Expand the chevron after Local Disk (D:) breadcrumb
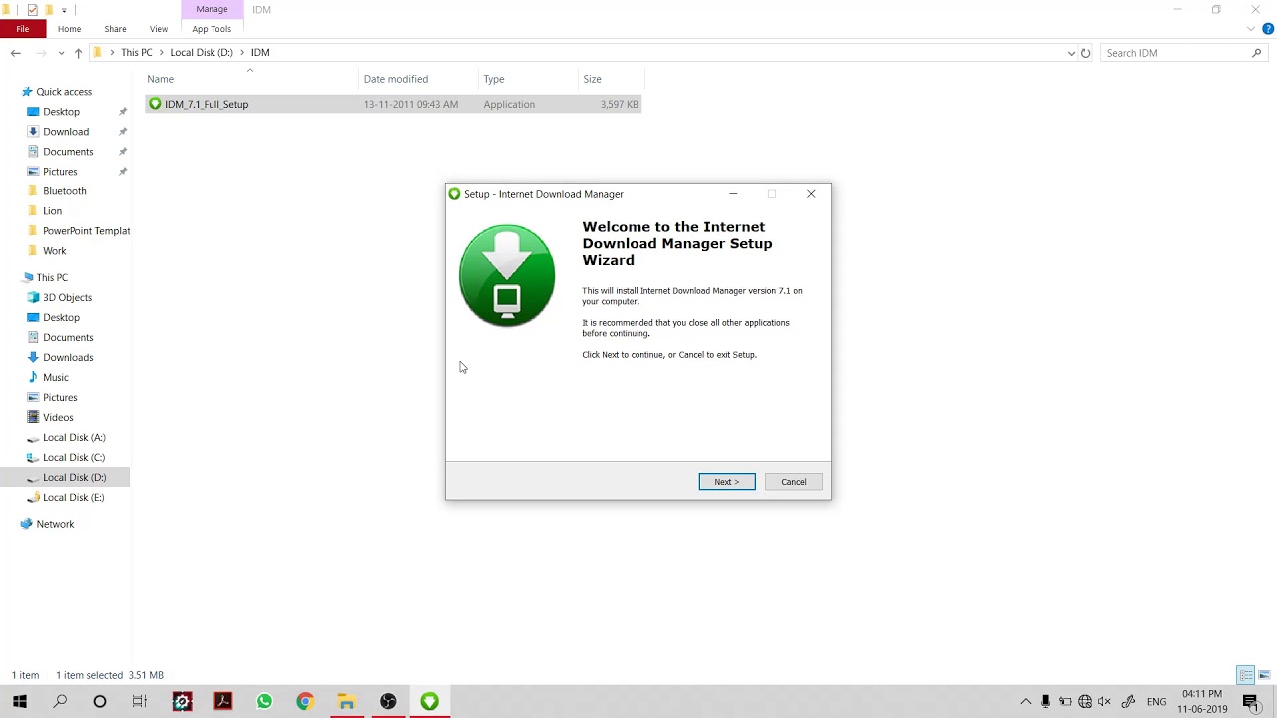The width and height of the screenshot is (1277, 718). pyautogui.click(x=241, y=53)
